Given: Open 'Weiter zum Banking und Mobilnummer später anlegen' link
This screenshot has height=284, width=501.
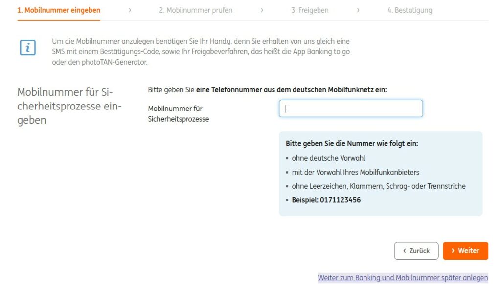Looking at the screenshot, I should pos(403,278).
